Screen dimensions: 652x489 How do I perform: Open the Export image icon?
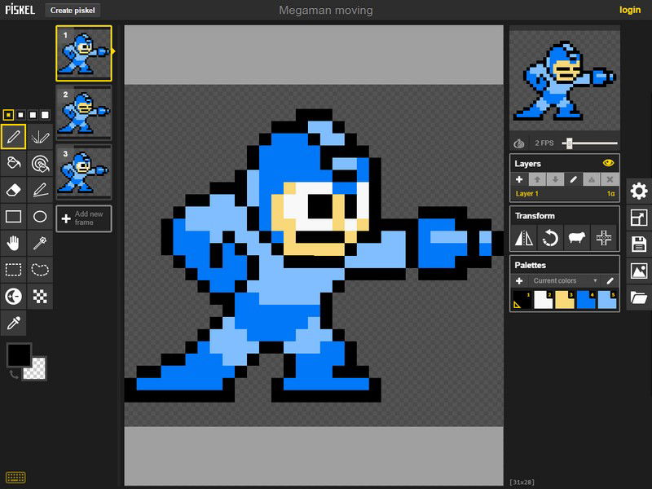pos(639,271)
